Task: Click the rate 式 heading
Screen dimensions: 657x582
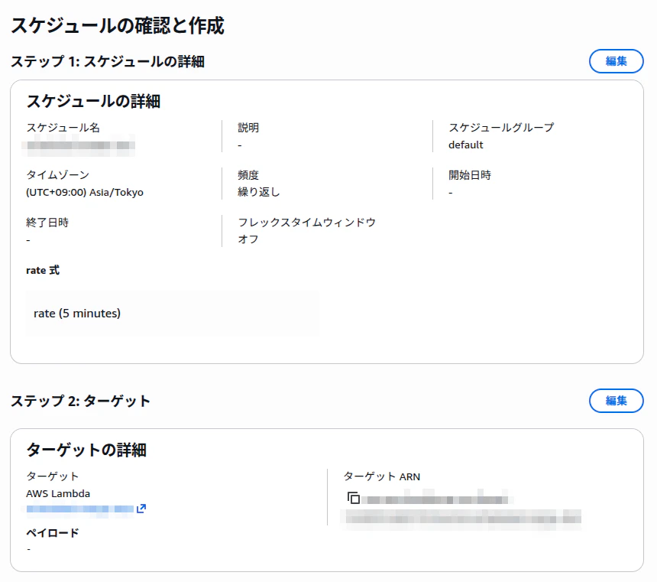Action: pyautogui.click(x=43, y=270)
